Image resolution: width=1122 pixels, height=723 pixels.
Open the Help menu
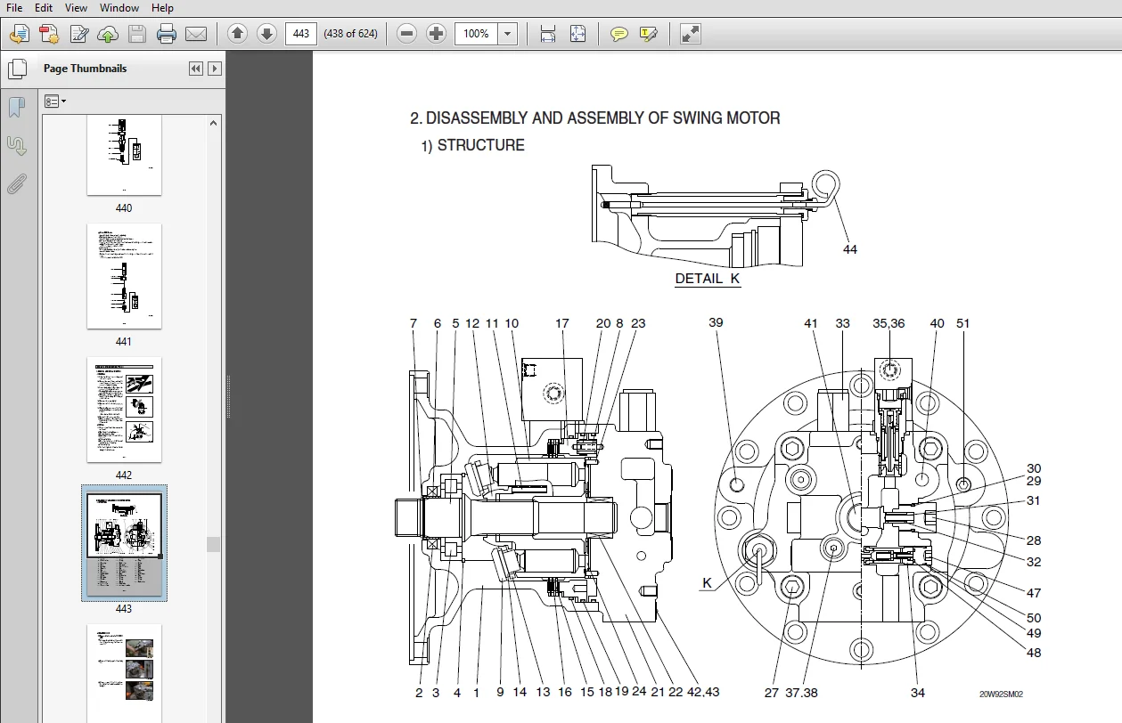pyautogui.click(x=162, y=8)
